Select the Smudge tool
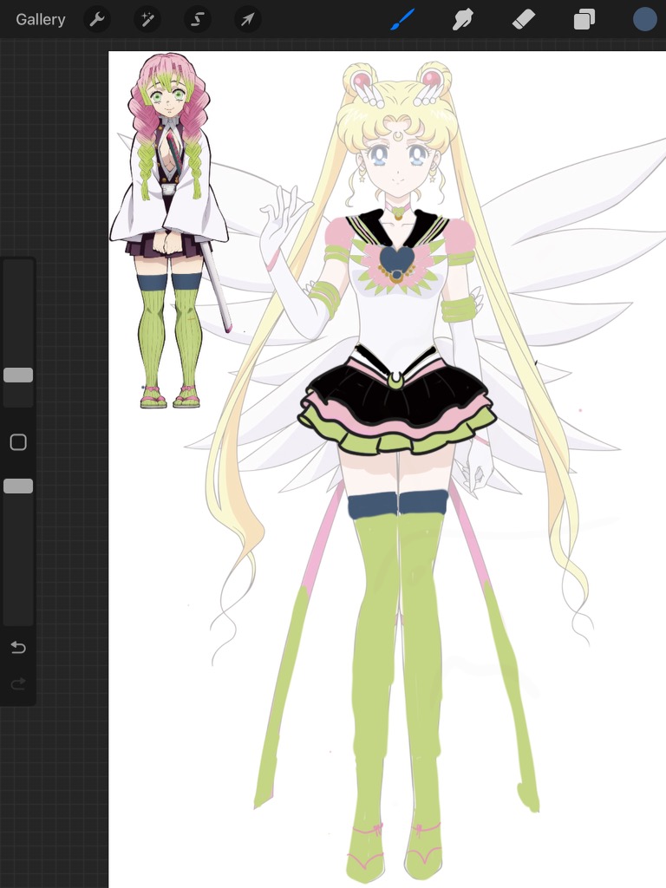The height and width of the screenshot is (888, 666). pyautogui.click(x=463, y=20)
